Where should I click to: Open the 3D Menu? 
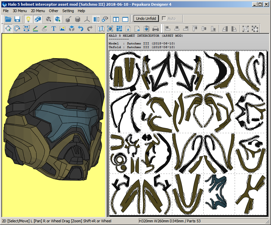coord(20,11)
